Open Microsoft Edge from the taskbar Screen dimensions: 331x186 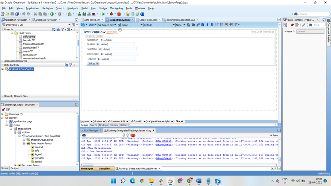[x=132, y=181]
